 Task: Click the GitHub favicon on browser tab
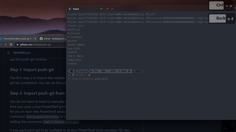tap(41, 38)
